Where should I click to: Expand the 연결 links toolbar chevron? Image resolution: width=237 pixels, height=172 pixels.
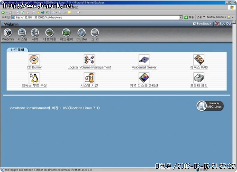pos(204,17)
